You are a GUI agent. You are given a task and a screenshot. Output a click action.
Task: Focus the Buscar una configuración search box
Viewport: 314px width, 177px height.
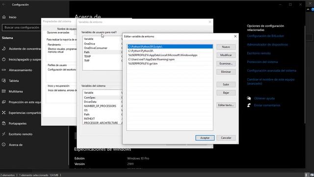coord(22,28)
